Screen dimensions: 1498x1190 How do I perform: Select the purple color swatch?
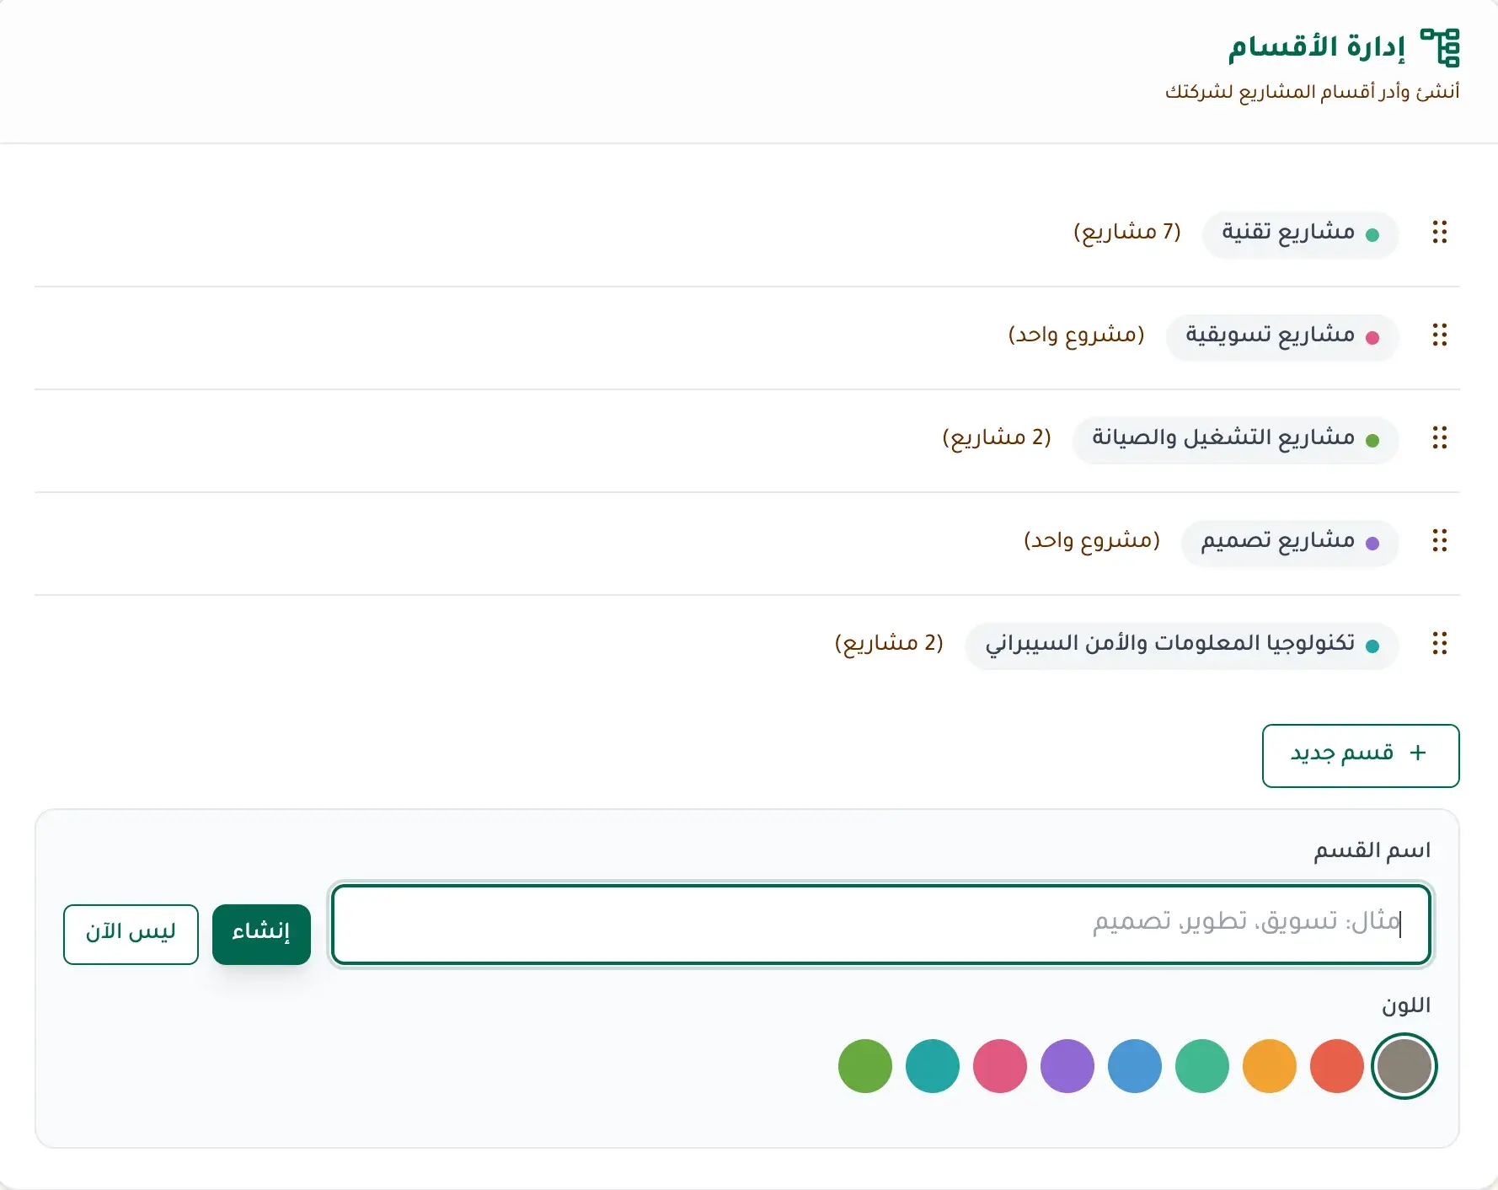tap(1067, 1066)
